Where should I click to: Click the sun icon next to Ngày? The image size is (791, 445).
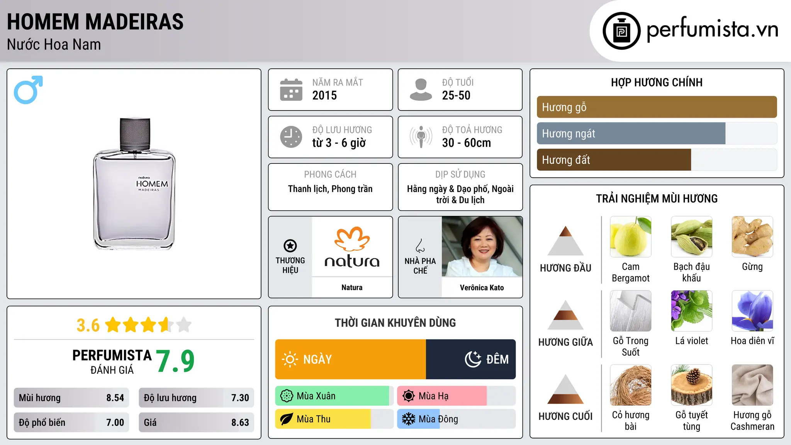[x=290, y=359]
